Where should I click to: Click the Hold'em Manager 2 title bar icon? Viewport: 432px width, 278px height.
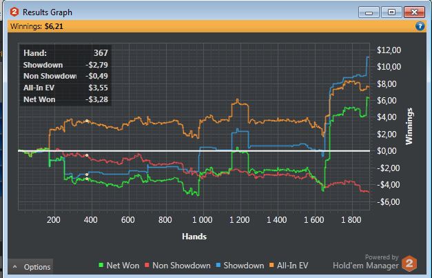click(x=14, y=12)
